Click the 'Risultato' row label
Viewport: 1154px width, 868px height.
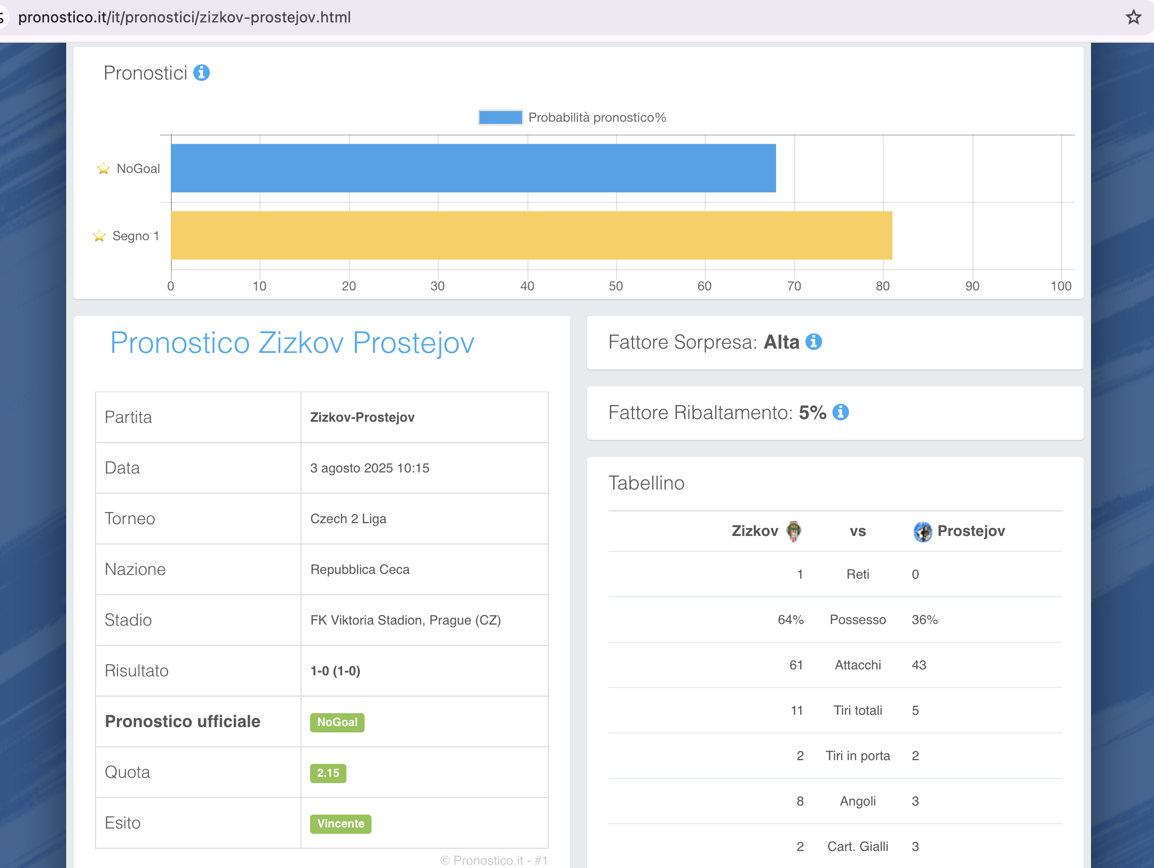coord(137,670)
